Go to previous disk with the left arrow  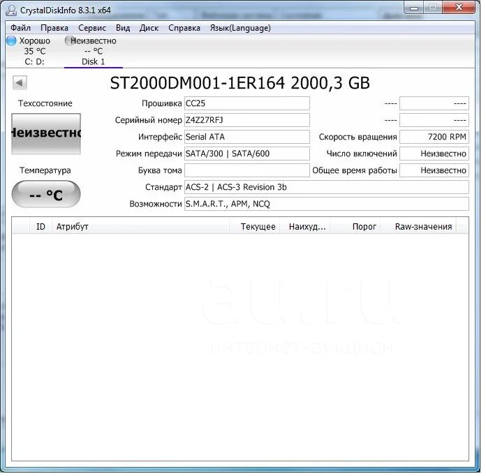pos(20,83)
